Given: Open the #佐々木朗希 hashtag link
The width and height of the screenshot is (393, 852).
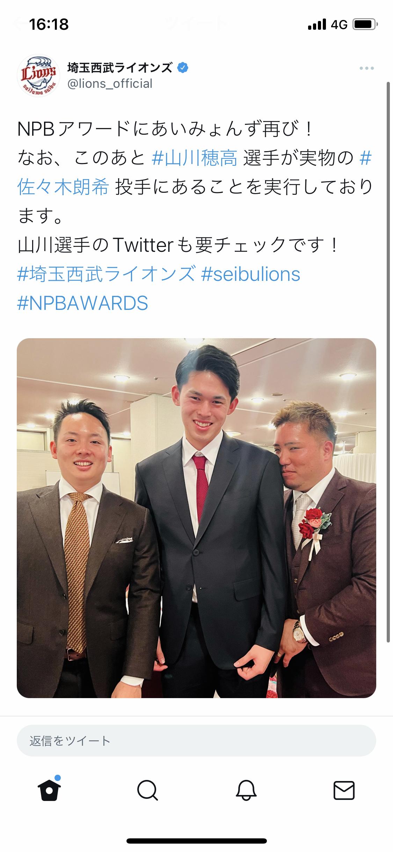Looking at the screenshot, I should (63, 187).
